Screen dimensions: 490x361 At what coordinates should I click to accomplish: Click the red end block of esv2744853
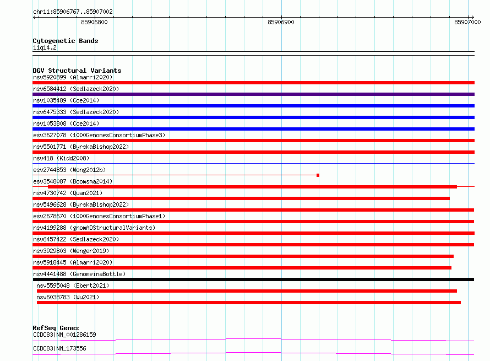[x=318, y=175]
